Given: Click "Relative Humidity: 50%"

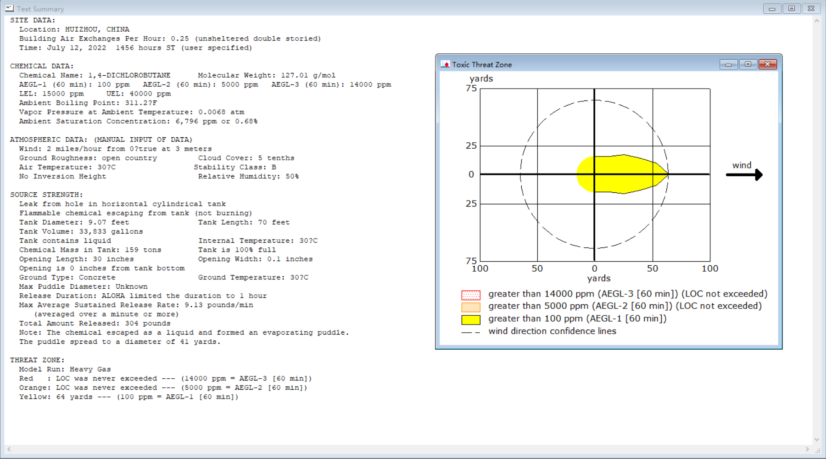Looking at the screenshot, I should (249, 176).
